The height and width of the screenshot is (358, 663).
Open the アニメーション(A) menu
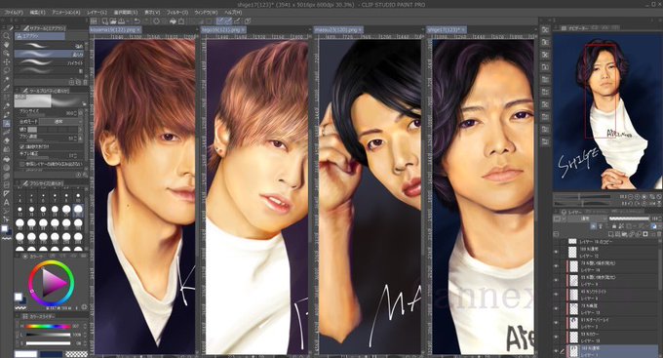pyautogui.click(x=65, y=13)
